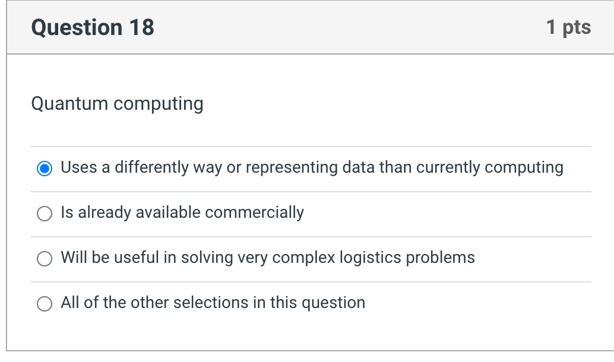Choose the "Is already available commercially" radio button
This screenshot has width=614, height=362.
tap(45, 214)
